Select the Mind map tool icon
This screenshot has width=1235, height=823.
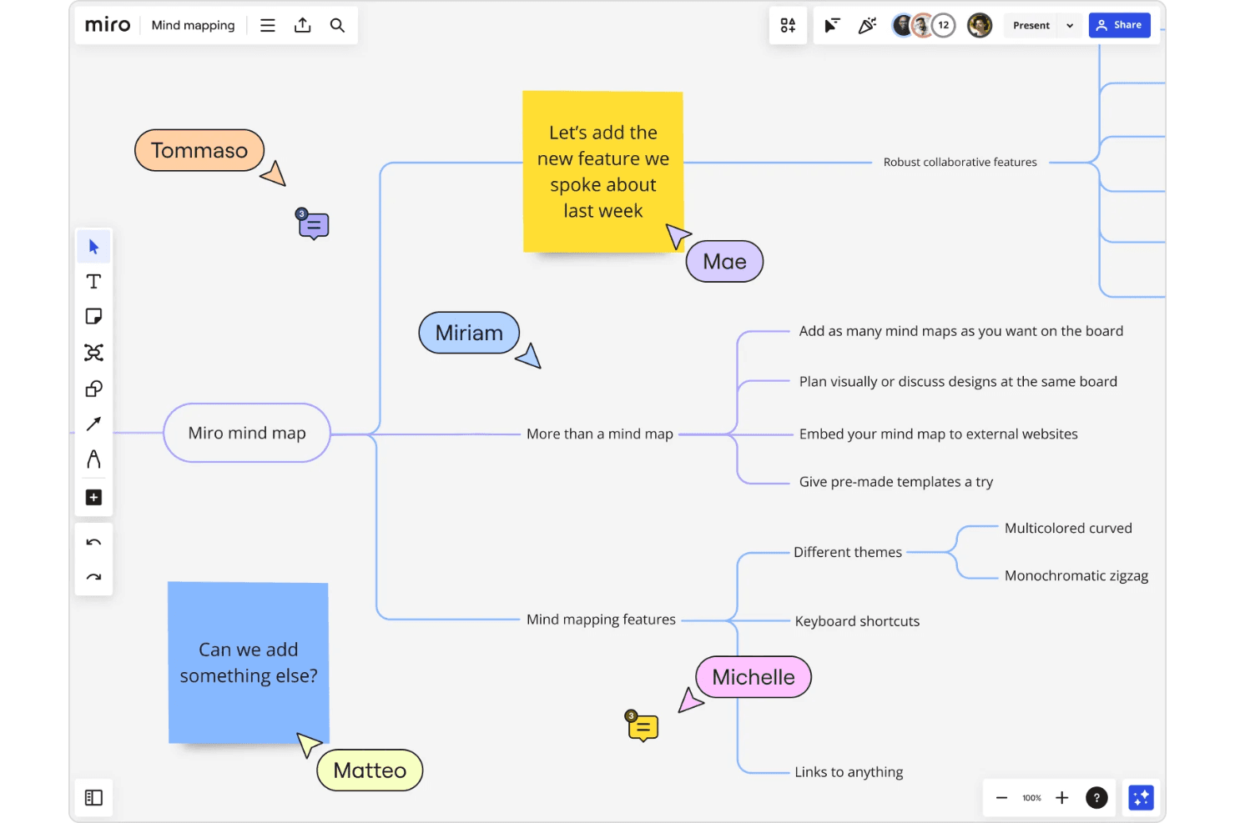[93, 353]
